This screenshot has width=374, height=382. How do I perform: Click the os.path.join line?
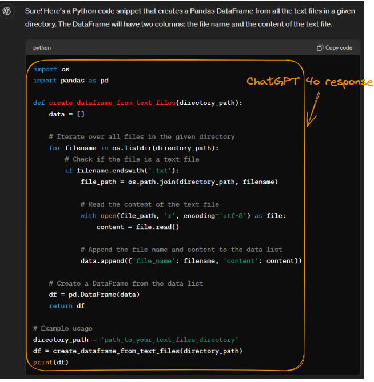[x=180, y=182]
